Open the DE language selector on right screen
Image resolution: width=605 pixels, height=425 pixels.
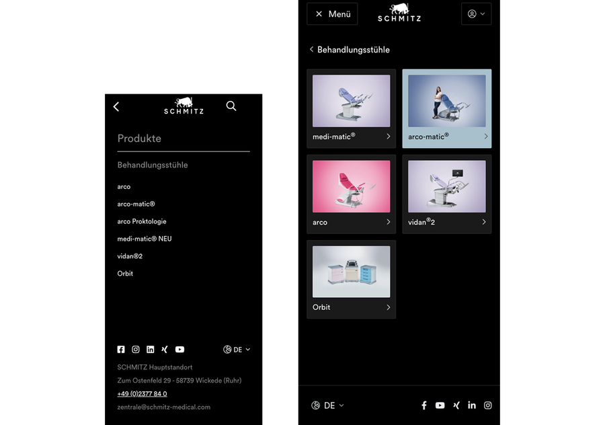(x=327, y=405)
